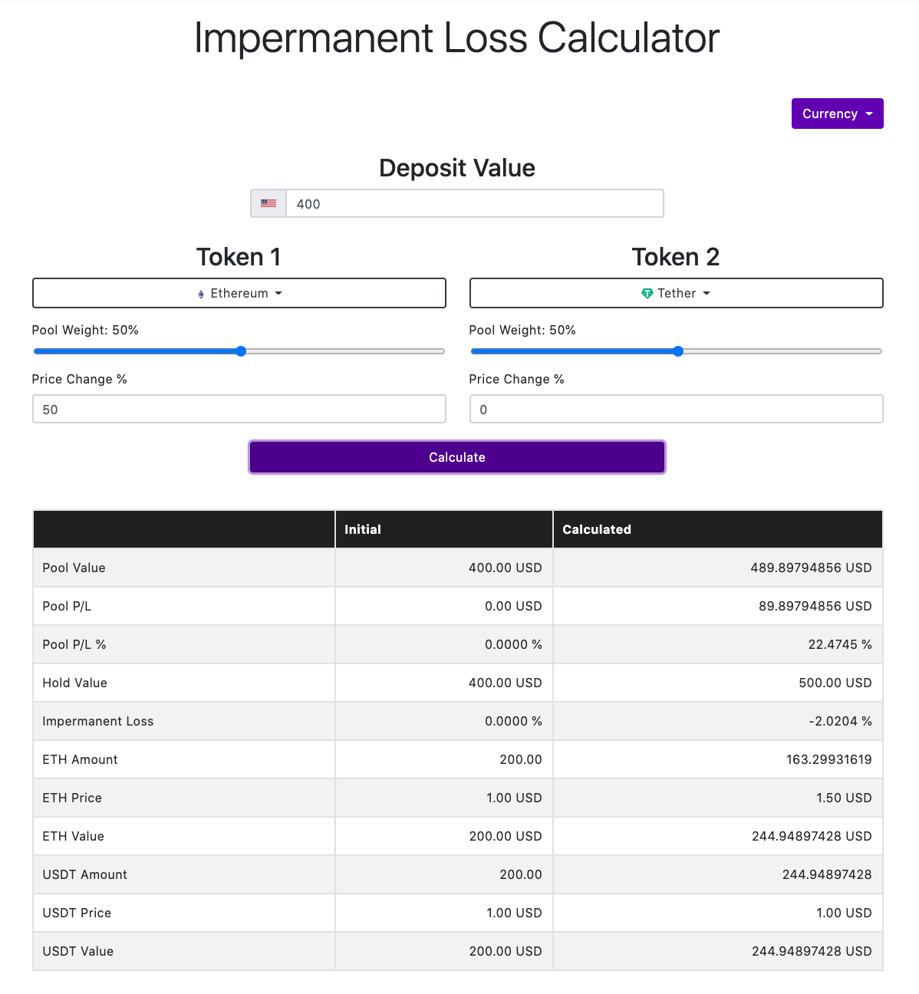Click the calculated -2.0204 % loss value
This screenshot has width=919, height=994.
pyautogui.click(x=840, y=721)
